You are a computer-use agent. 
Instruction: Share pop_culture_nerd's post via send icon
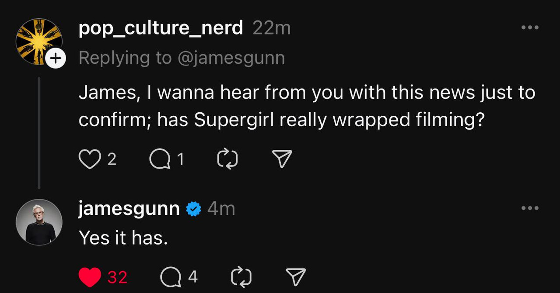pyautogui.click(x=282, y=159)
